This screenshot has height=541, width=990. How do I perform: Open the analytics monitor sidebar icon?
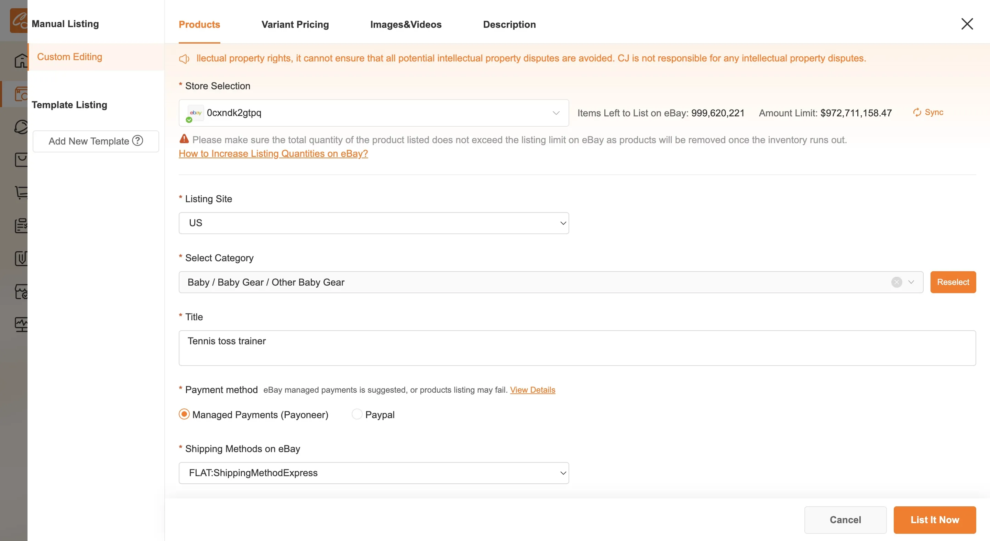tap(21, 325)
